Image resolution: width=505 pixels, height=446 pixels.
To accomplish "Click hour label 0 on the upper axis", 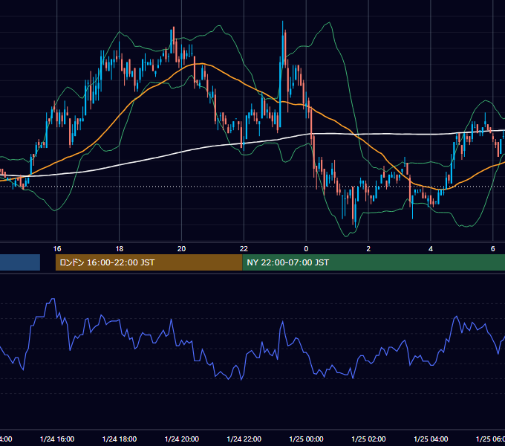I will pyautogui.click(x=306, y=249).
